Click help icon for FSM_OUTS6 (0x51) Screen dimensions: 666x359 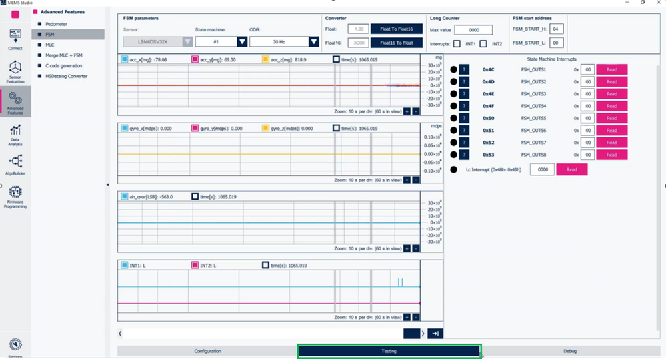point(464,131)
